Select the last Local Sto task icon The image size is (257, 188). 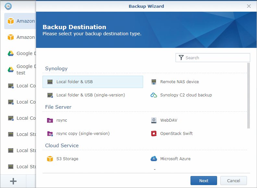(x=11, y=167)
